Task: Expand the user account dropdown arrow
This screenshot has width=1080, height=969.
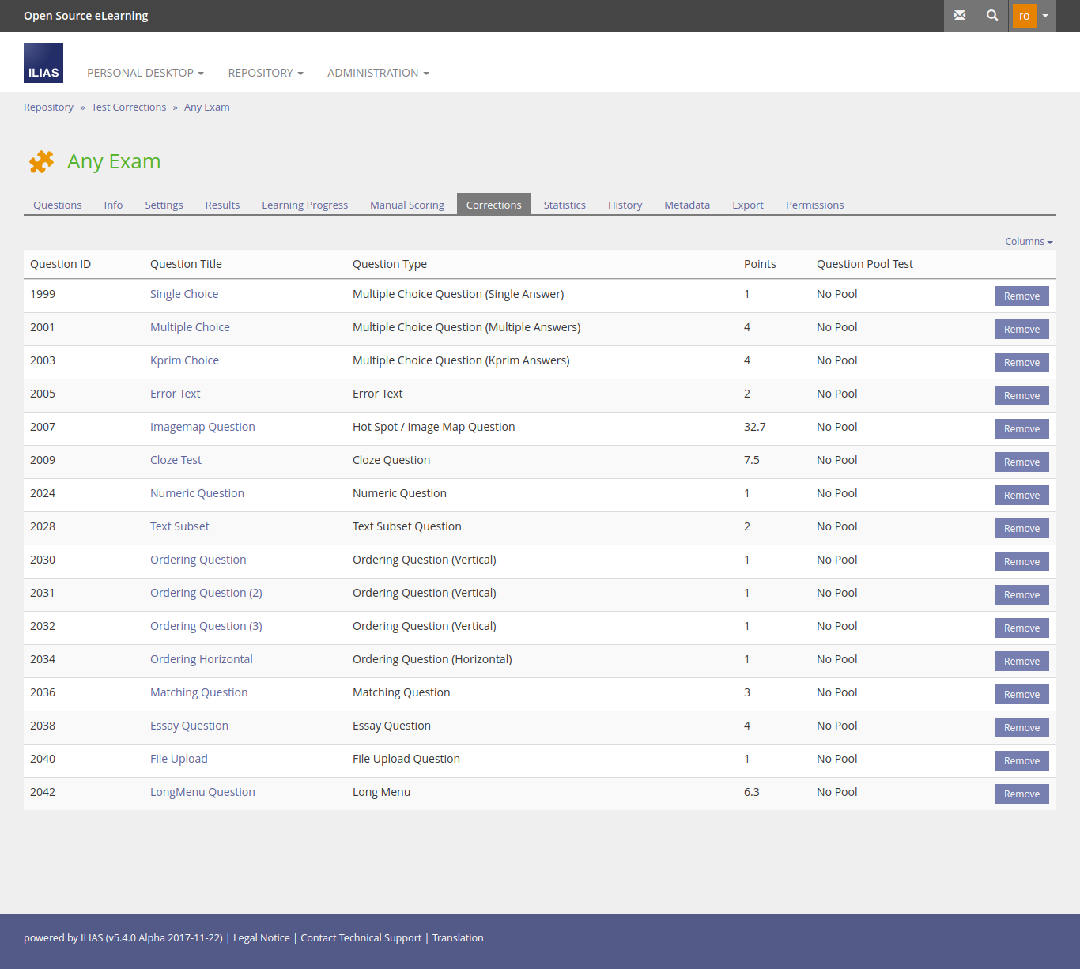Action: (x=1045, y=16)
